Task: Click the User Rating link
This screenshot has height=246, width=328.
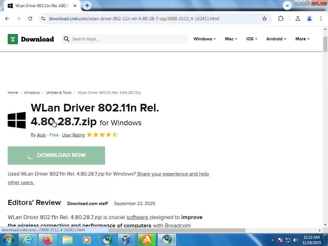Action: point(73,135)
